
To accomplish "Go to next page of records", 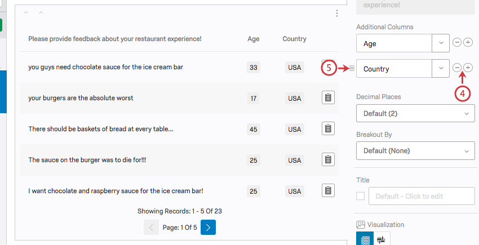I will point(208,228).
